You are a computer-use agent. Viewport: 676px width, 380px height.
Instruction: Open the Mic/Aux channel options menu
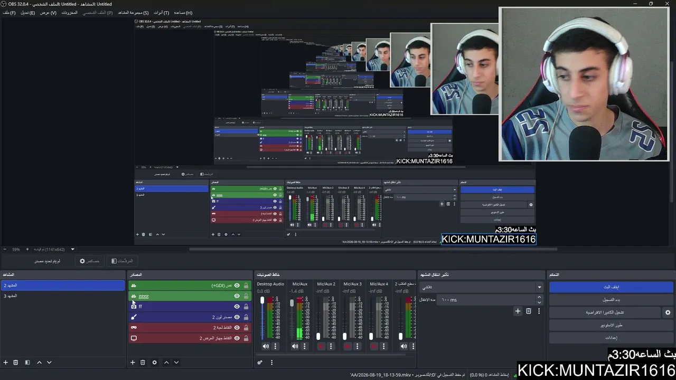(305, 346)
